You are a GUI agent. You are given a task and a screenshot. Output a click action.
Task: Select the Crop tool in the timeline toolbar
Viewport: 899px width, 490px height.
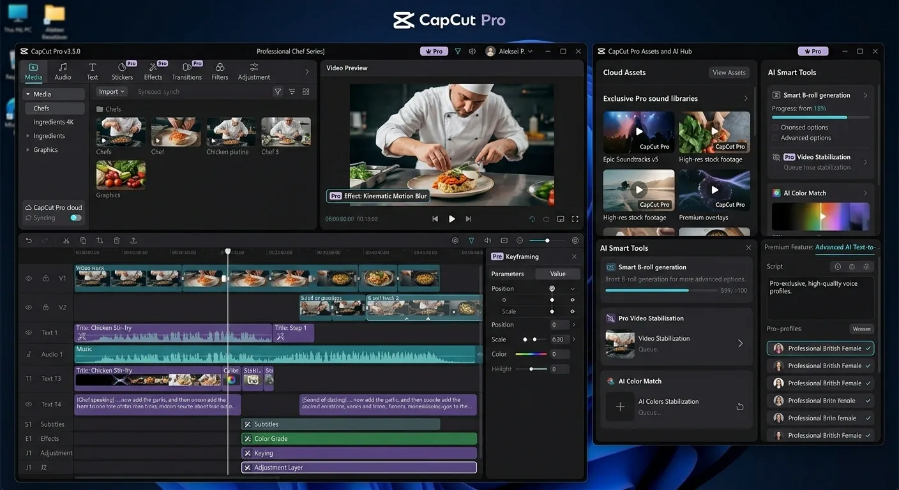click(x=100, y=241)
